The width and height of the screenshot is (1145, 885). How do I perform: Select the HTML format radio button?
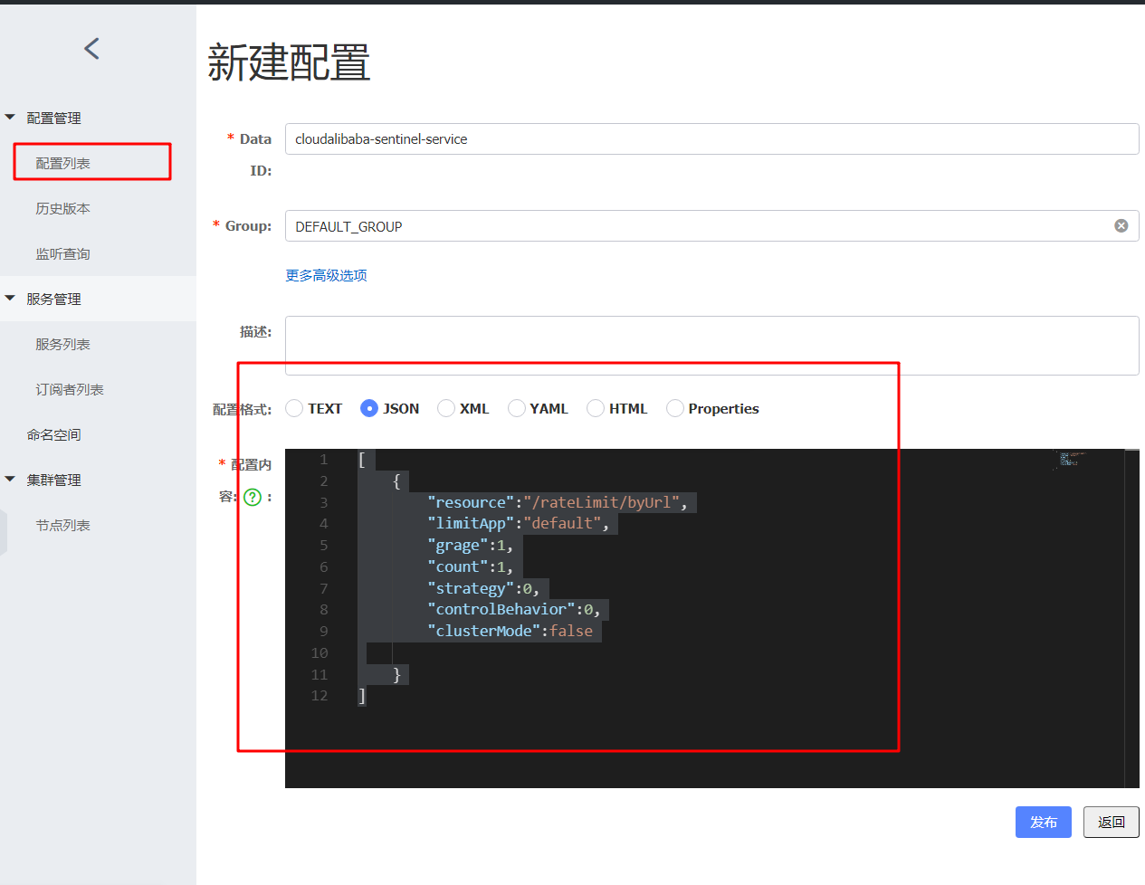coord(596,409)
